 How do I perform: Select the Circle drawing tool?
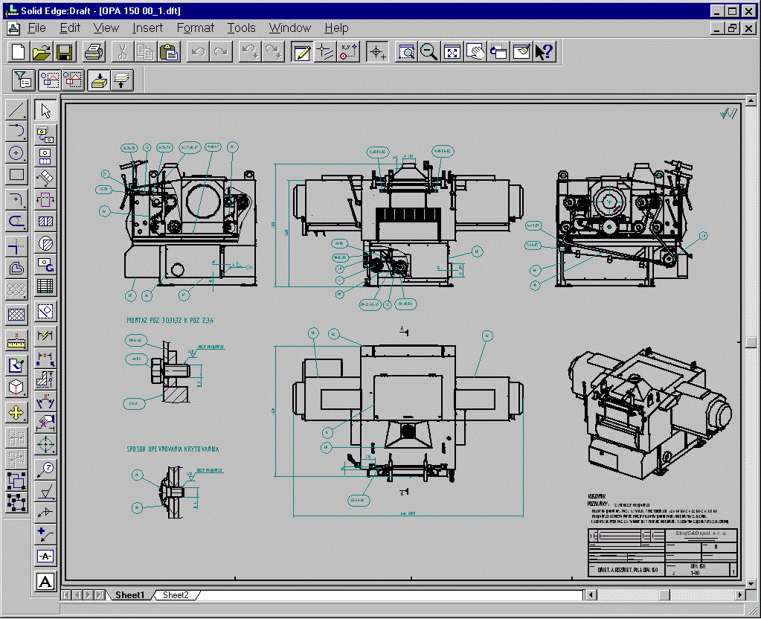(x=16, y=153)
